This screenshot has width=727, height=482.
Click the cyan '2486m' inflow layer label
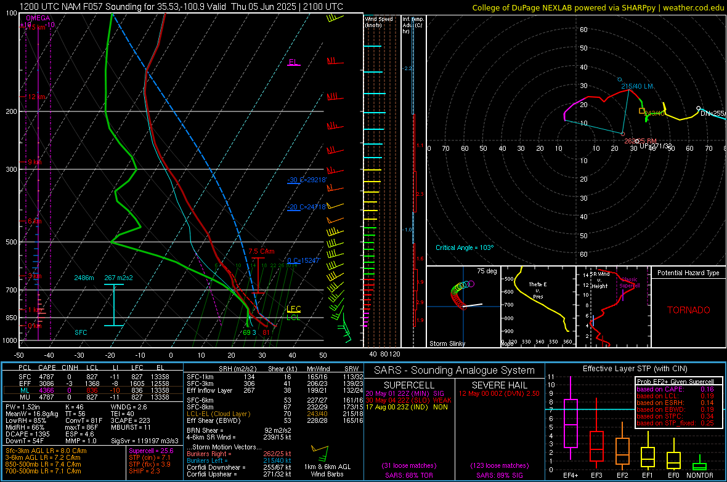[84, 278]
